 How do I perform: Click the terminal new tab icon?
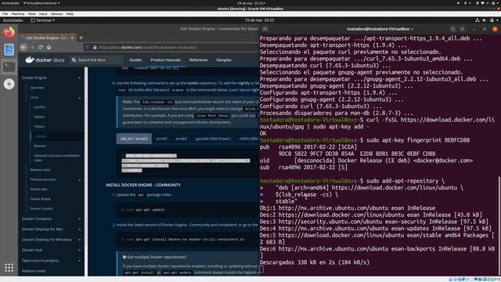pos(265,29)
